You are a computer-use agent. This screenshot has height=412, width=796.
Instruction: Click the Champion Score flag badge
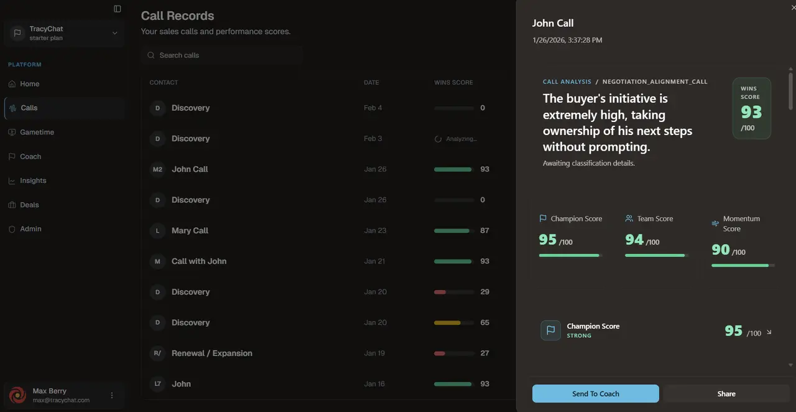pos(550,330)
